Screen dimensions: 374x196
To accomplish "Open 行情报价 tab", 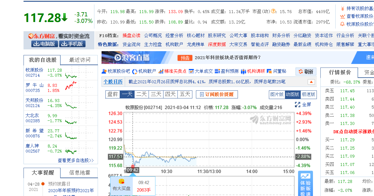I will pyautogui.click(x=340, y=72).
